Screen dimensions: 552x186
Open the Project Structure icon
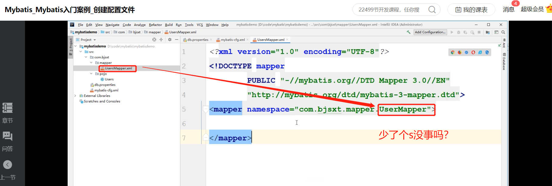(488, 32)
